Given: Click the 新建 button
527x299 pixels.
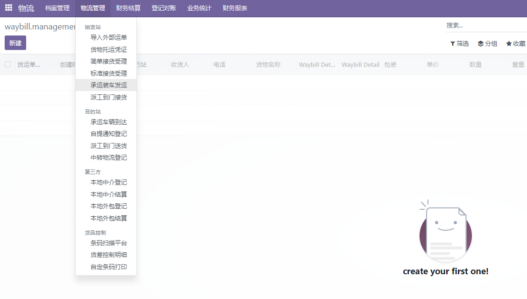Looking at the screenshot, I should tap(15, 43).
